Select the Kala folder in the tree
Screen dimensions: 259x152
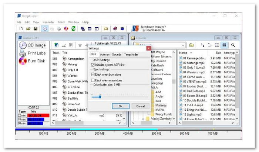click(x=158, y=101)
